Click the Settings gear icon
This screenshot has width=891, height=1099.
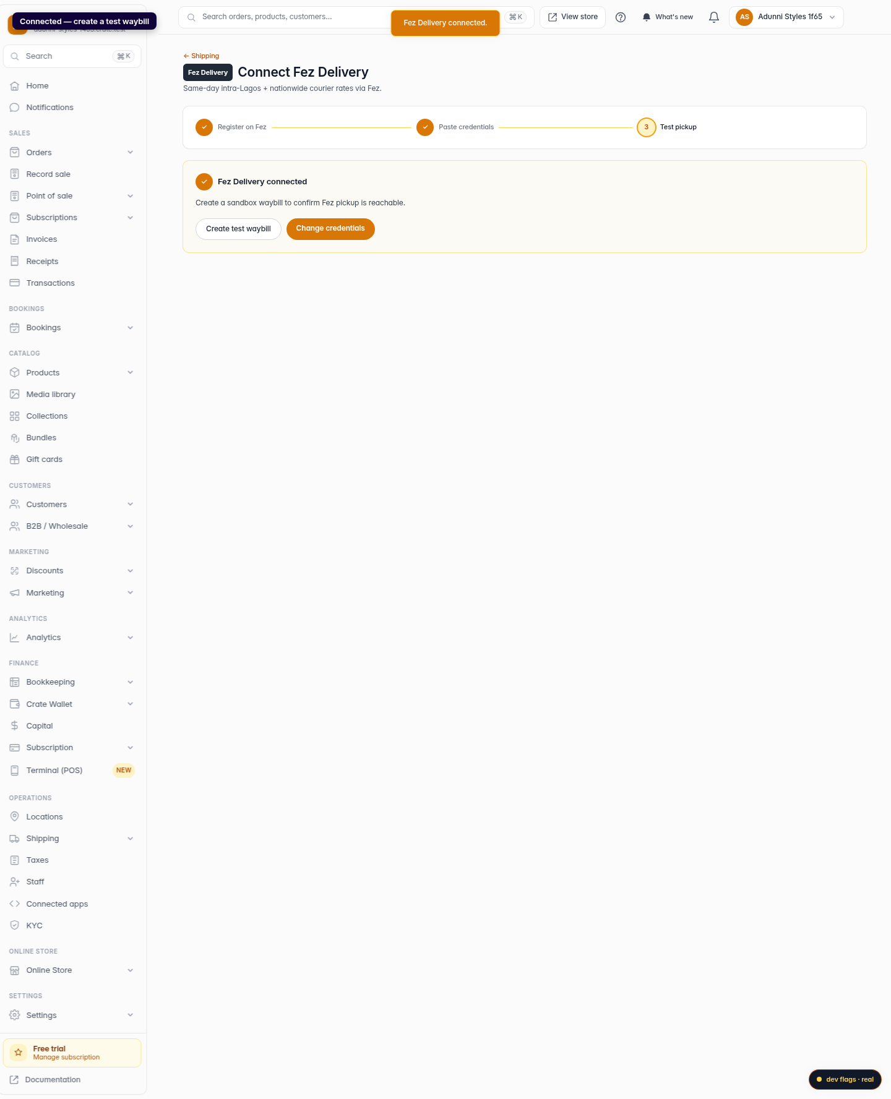tap(15, 1016)
